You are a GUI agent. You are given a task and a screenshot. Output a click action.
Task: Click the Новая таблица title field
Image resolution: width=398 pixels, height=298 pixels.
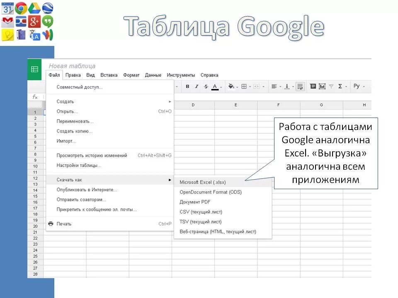tap(72, 66)
